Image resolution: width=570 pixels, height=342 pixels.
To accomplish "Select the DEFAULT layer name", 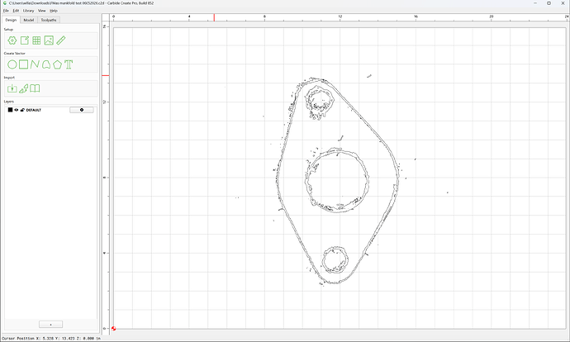I will pos(33,110).
